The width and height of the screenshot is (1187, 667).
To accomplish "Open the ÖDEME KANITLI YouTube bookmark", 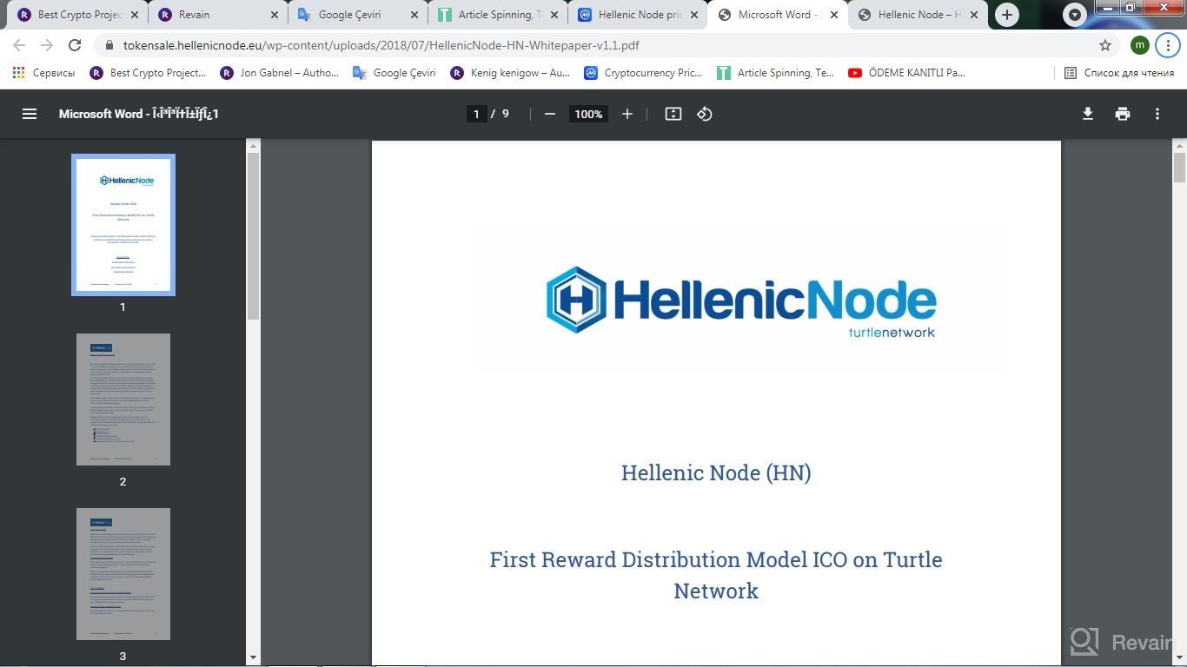I will [907, 73].
